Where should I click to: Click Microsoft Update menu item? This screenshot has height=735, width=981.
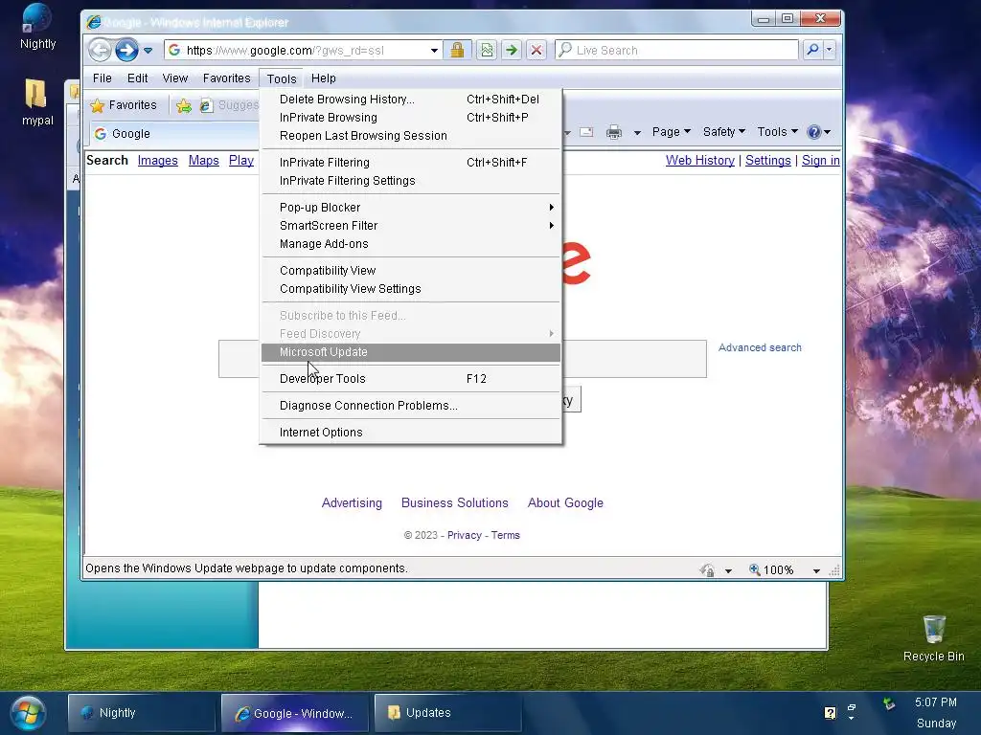(410, 352)
